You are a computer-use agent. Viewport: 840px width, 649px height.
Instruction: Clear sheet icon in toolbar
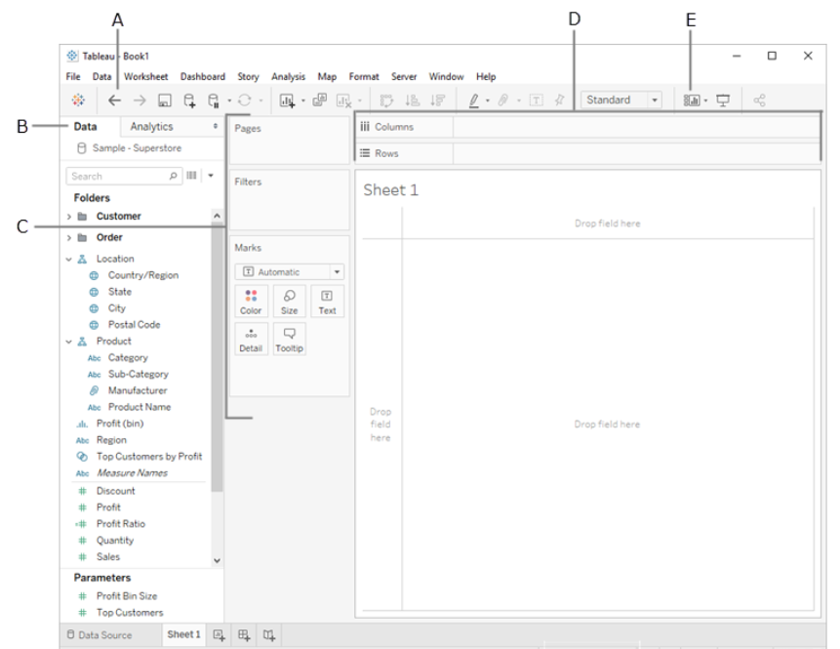click(343, 101)
